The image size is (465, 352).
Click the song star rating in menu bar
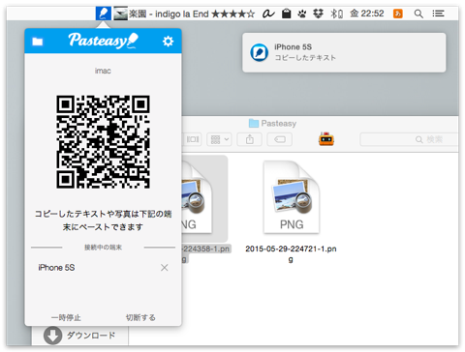coord(233,14)
